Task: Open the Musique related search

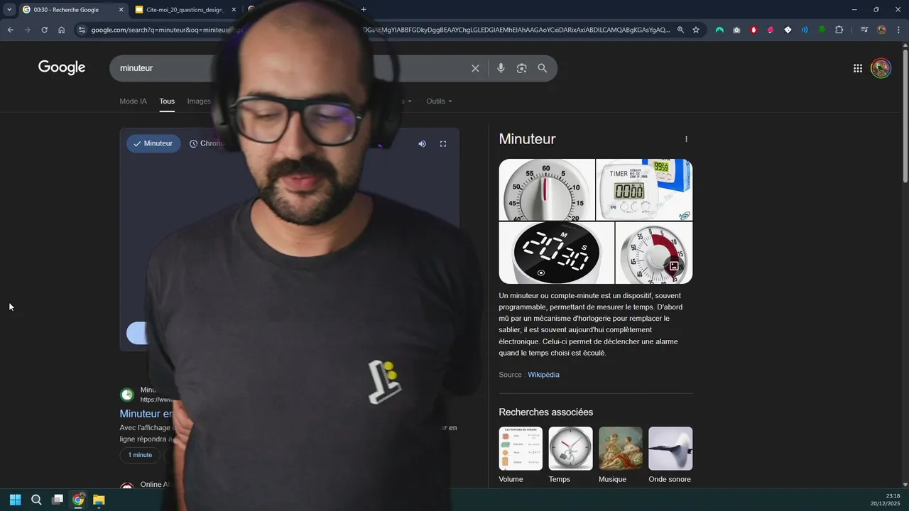Action: coord(620,455)
